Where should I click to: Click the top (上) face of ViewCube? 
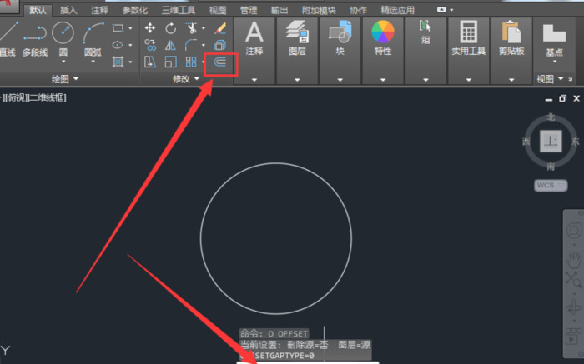point(551,141)
